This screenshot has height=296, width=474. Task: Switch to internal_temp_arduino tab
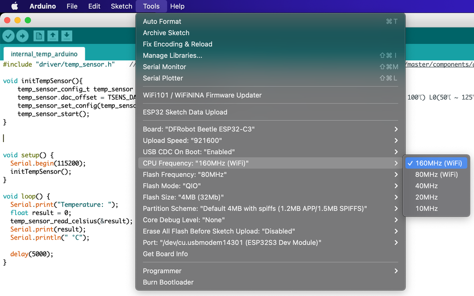point(44,54)
